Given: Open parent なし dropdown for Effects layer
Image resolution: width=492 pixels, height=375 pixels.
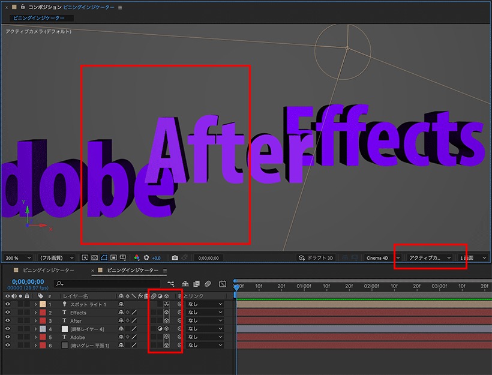Looking at the screenshot, I should tap(205, 312).
